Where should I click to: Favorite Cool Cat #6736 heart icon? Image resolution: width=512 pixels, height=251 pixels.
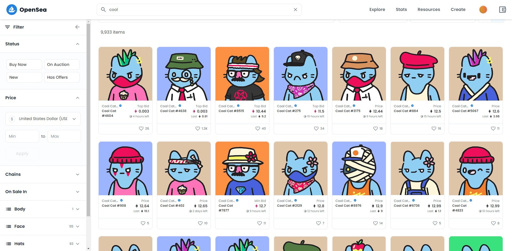click(x=435, y=223)
